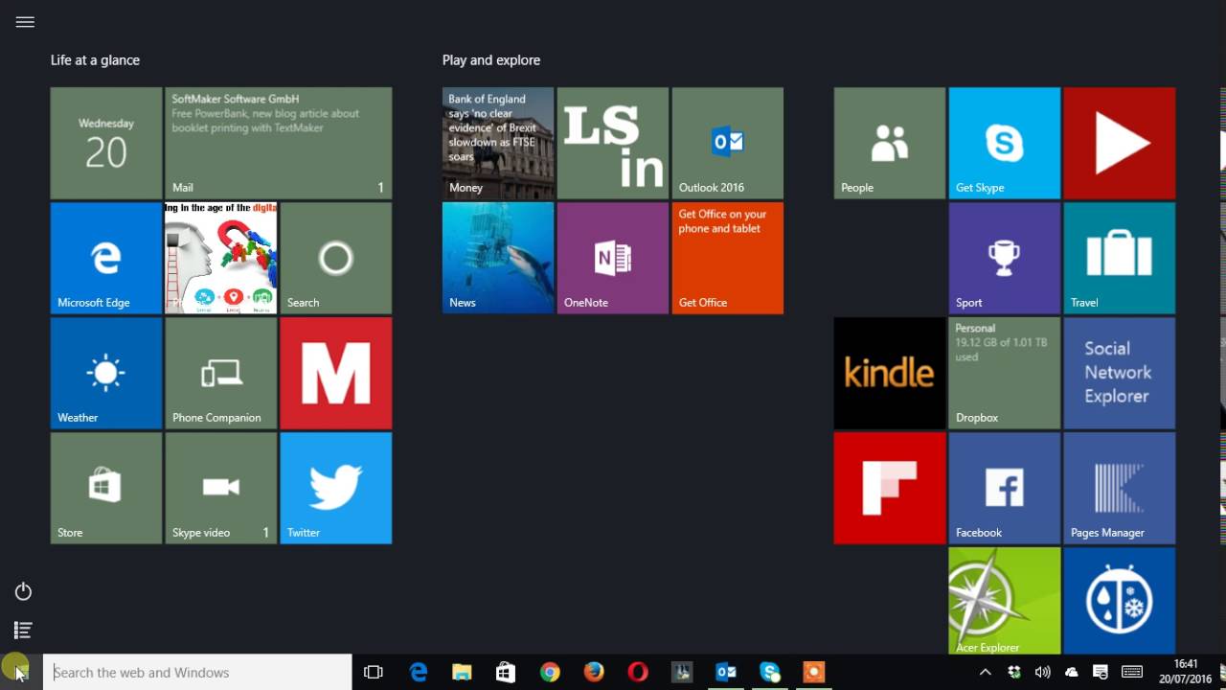Launch the Facebook tile

[x=1005, y=488]
